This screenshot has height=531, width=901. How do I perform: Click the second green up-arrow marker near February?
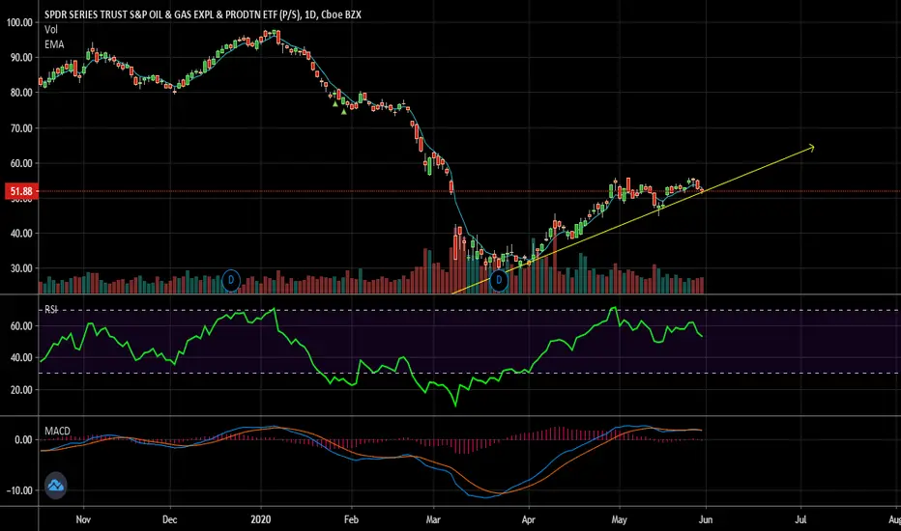pos(343,111)
